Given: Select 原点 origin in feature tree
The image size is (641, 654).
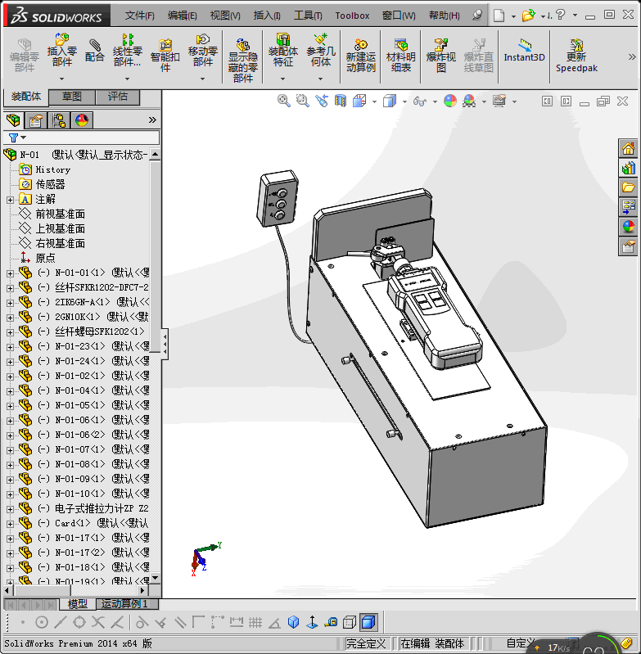Looking at the screenshot, I should (x=45, y=258).
